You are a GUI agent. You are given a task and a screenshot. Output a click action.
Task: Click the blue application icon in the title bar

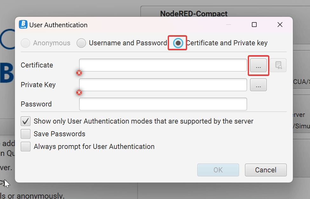(23, 24)
